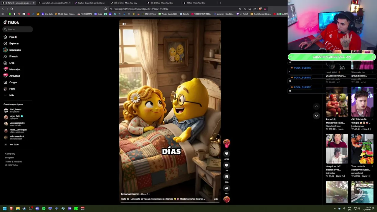Reload the page with the refresh icon
377x212 pixels.
pos(12,9)
